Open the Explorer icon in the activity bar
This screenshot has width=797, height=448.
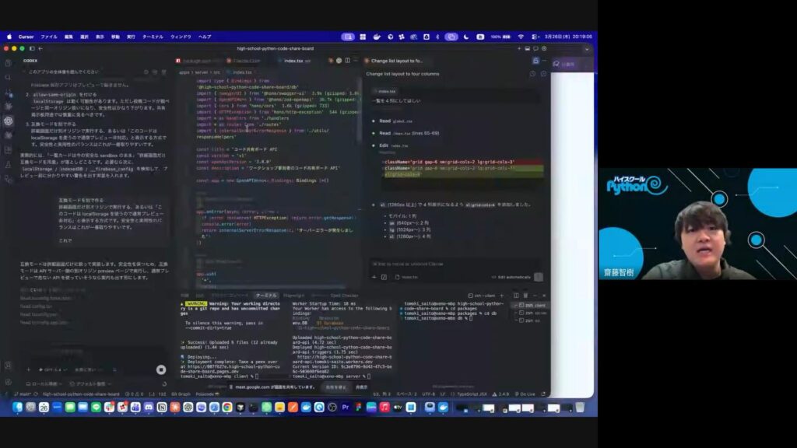coord(8,63)
